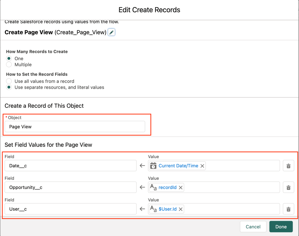This screenshot has width=299, height=236.
Task: Choose Use all values from a record
Action: click(9, 81)
